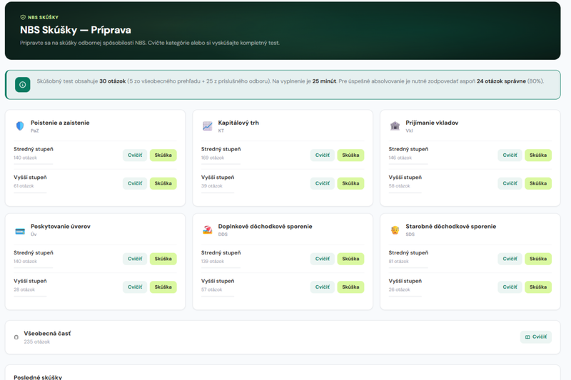The width and height of the screenshot is (571, 380).
Task: Start Skúška for Prijímanie vkladov Vyšší stupeň
Action: point(538,183)
